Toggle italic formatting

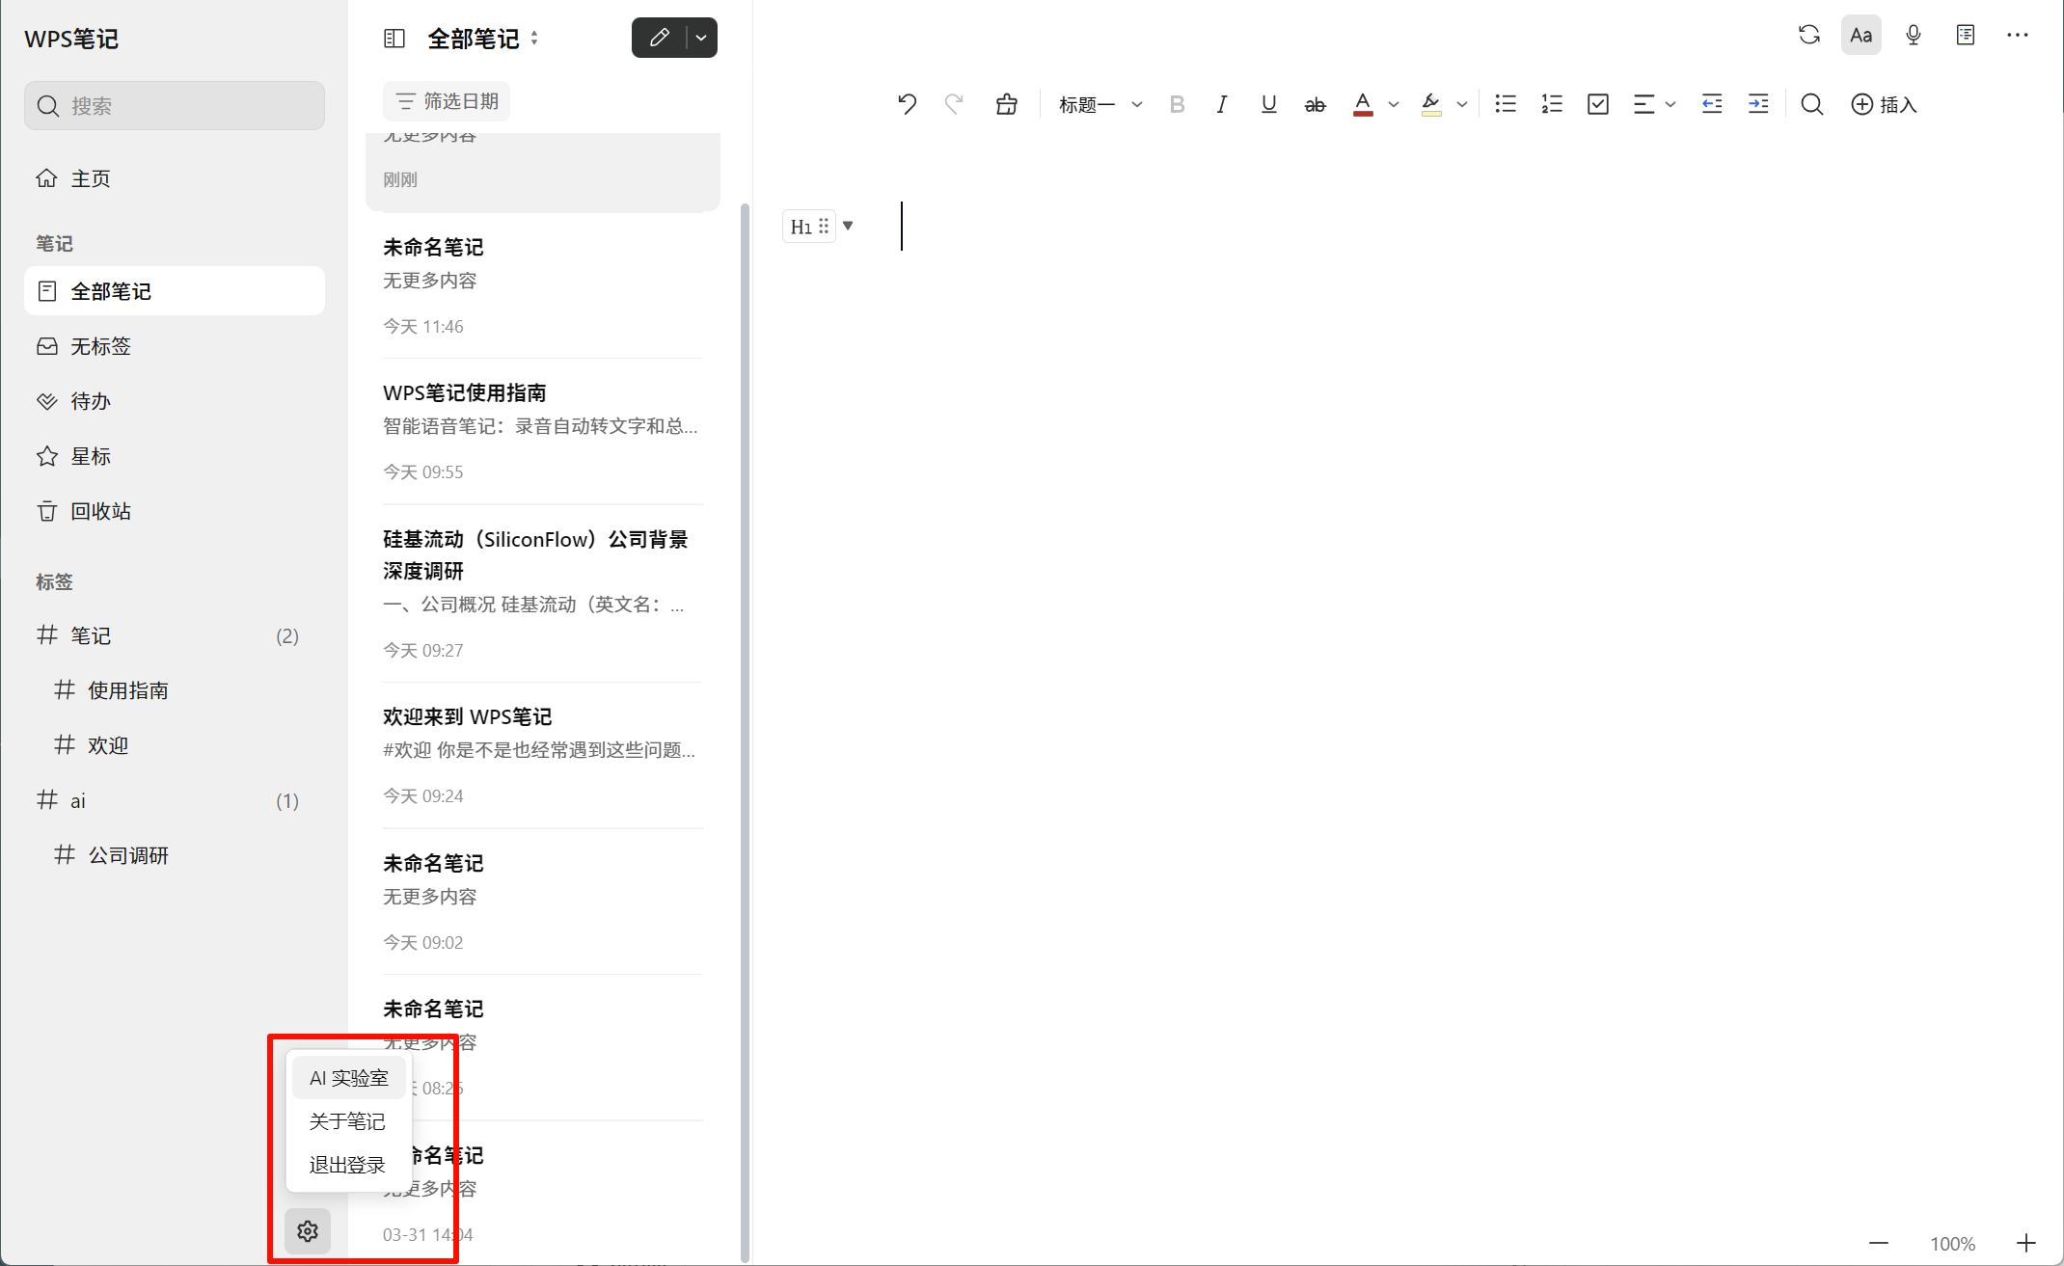(x=1222, y=104)
